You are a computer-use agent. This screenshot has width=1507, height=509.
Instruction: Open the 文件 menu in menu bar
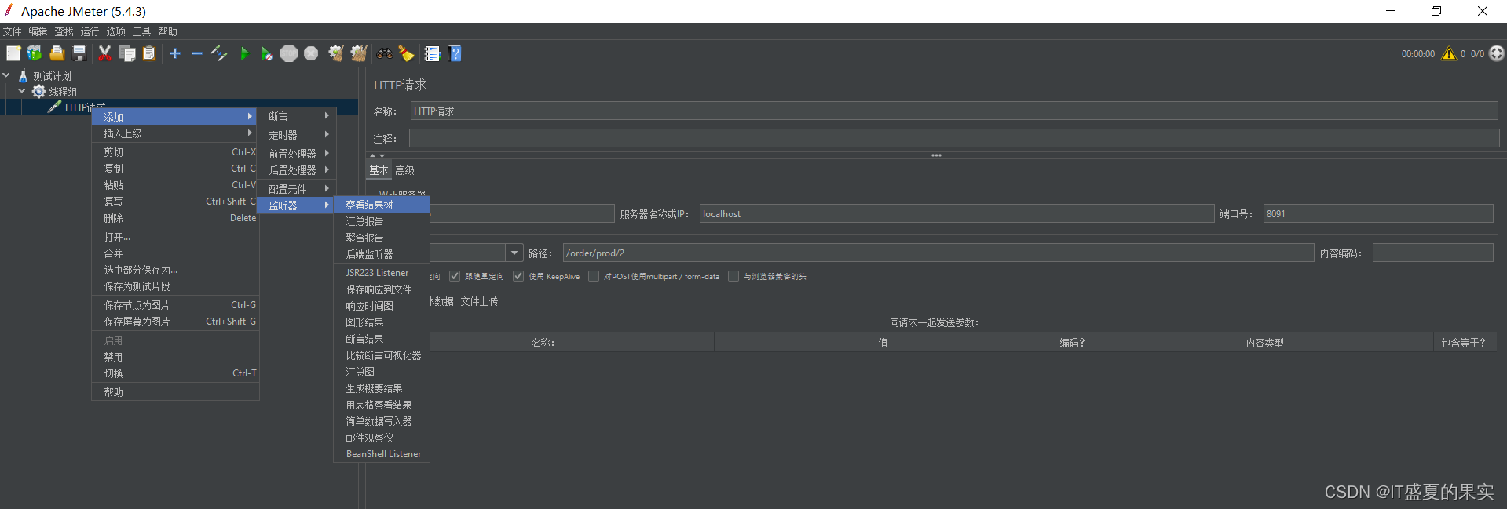[x=12, y=31]
